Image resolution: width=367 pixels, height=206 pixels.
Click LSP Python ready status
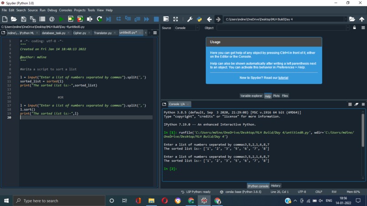click(196, 192)
